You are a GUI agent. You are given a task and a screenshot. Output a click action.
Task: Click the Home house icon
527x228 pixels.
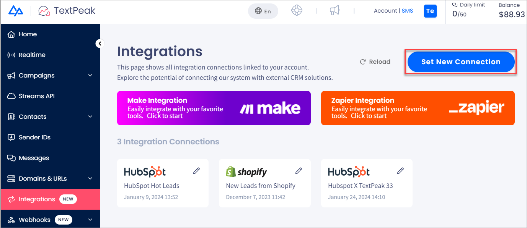[11, 34]
